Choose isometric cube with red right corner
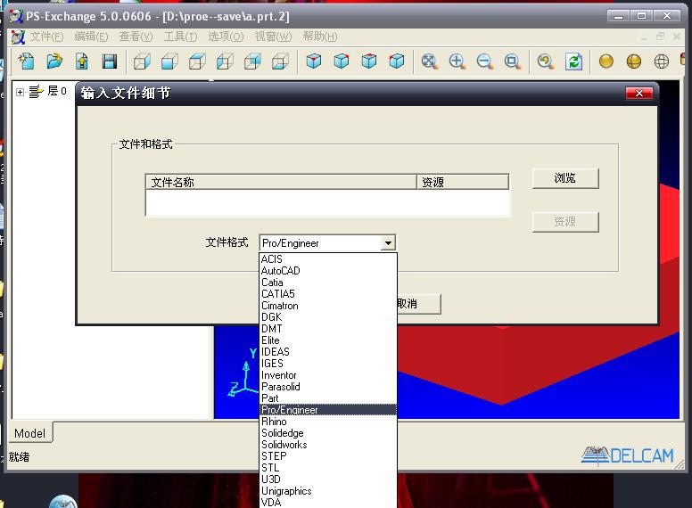Screen dimensions: 692x508 [x=342, y=61]
